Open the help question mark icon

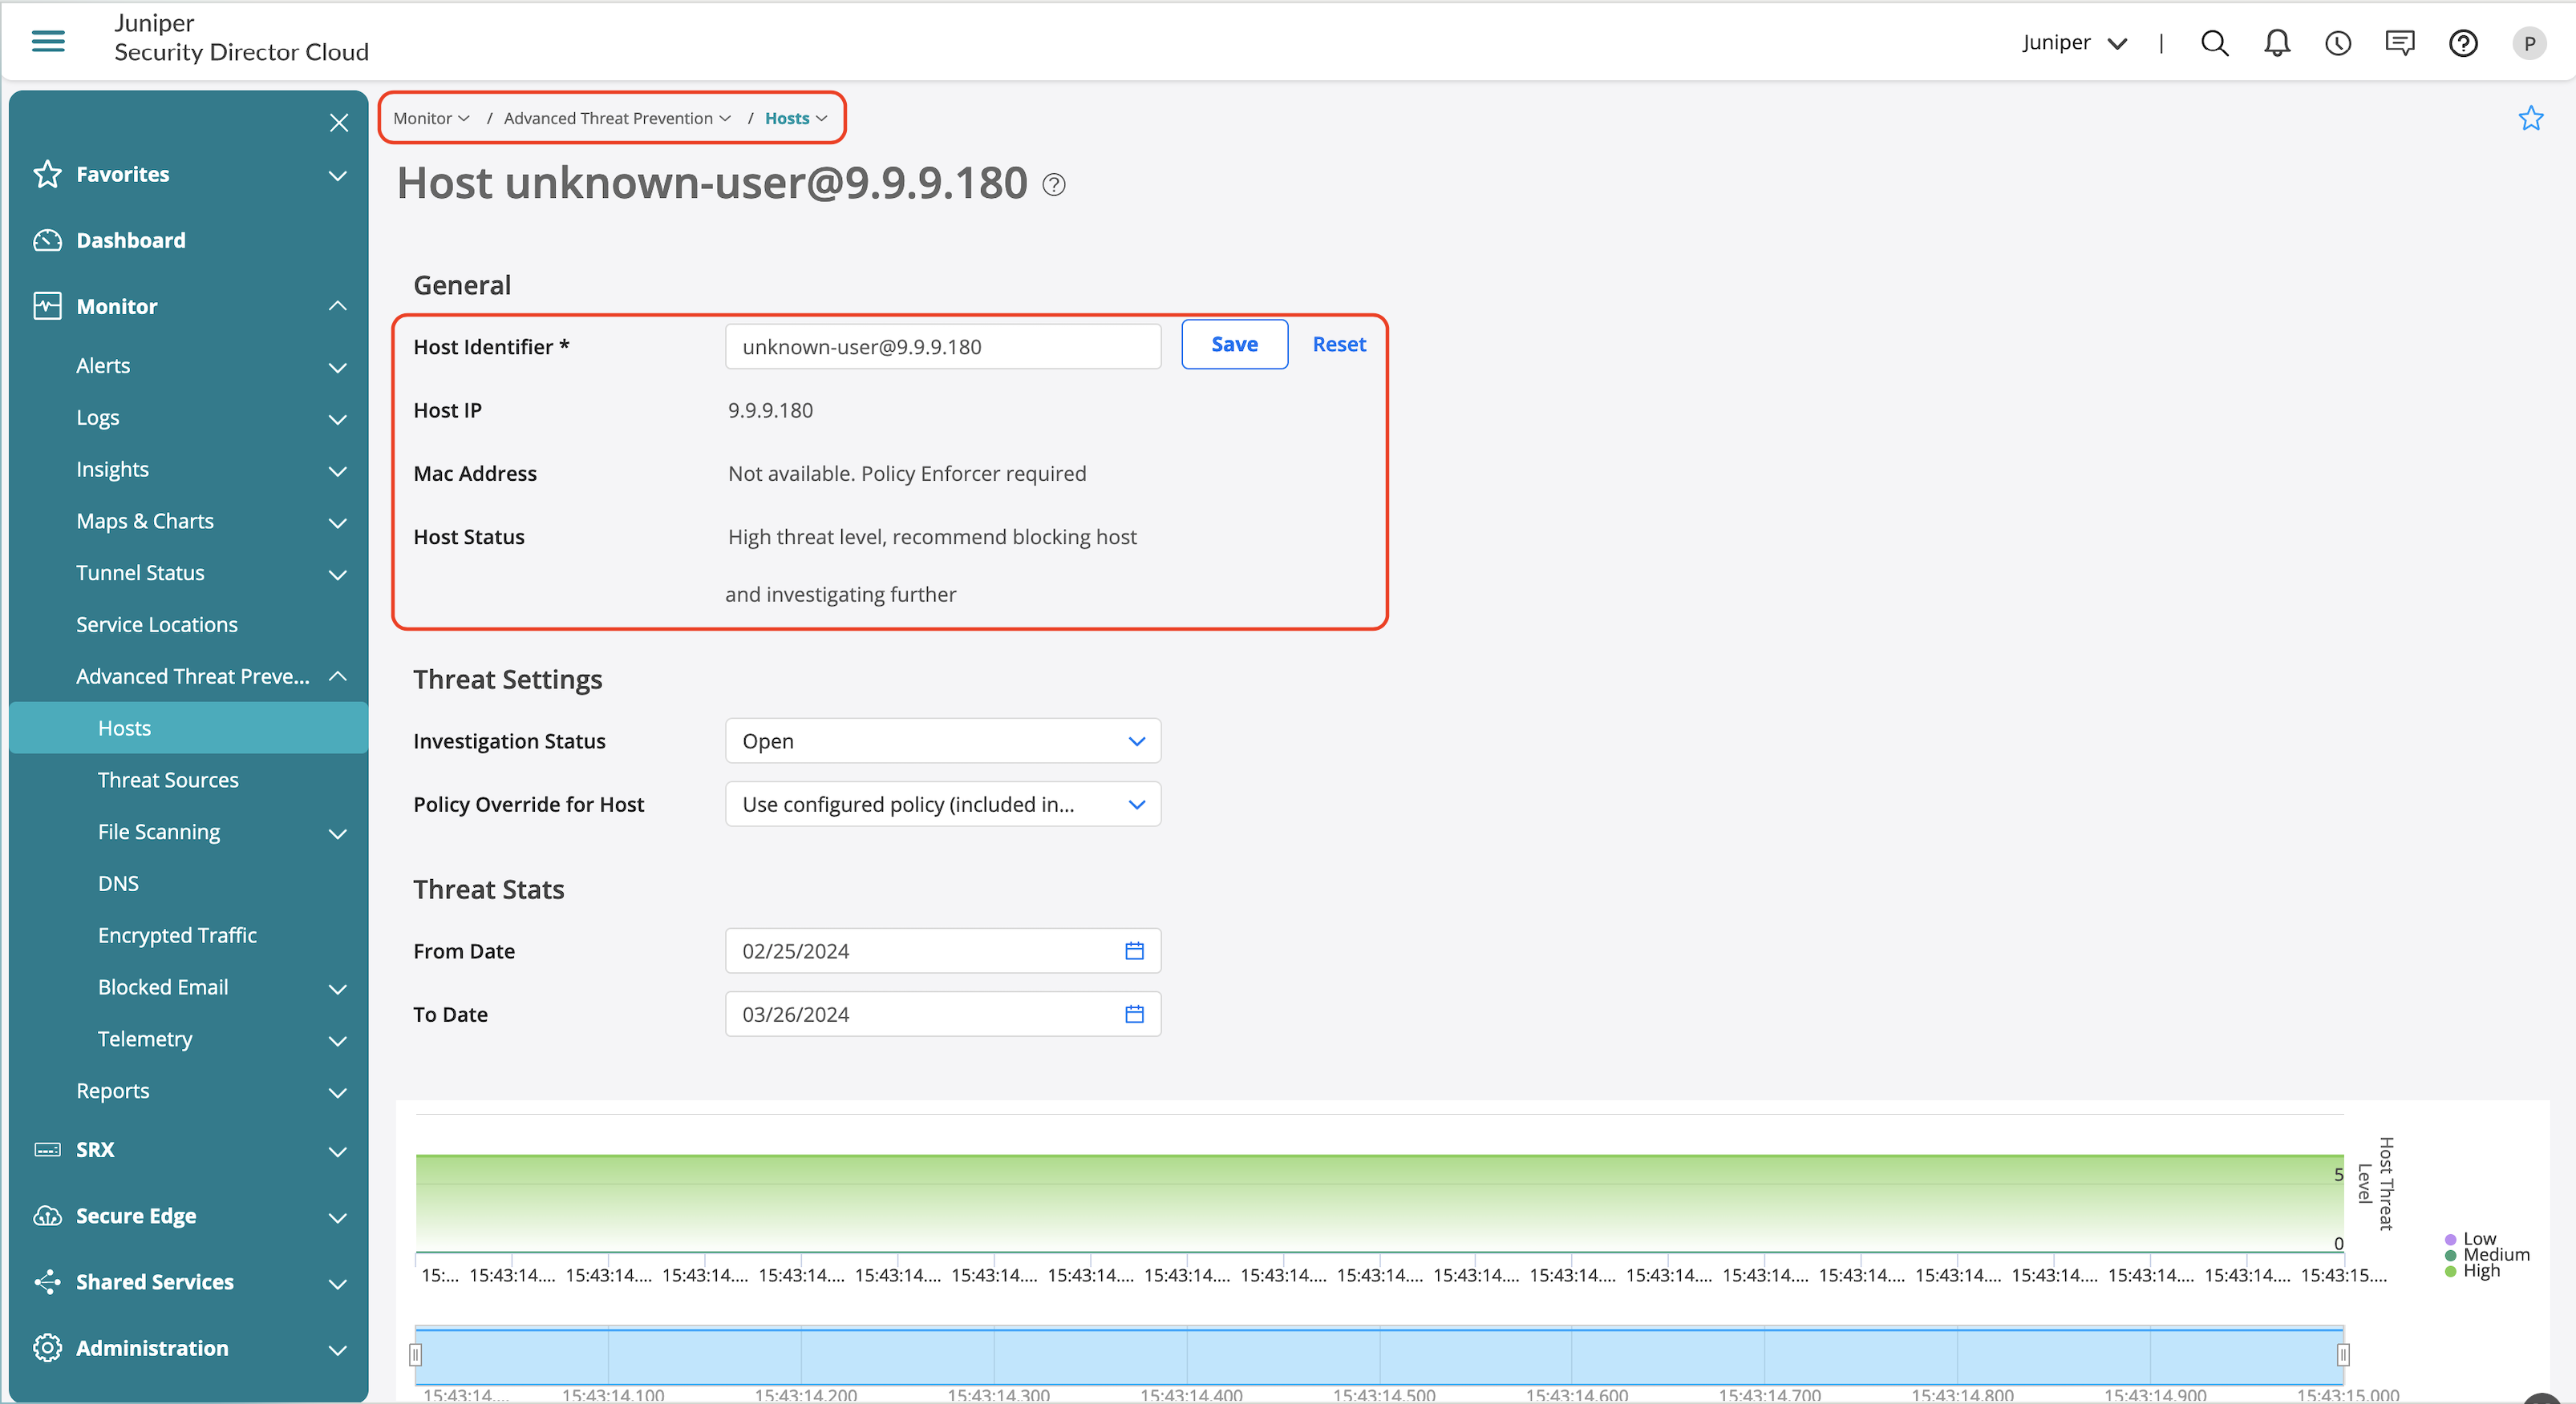[2463, 43]
